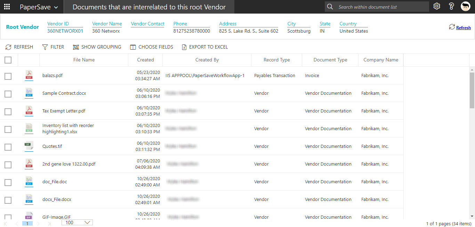
Task: Sort by the Created column header
Action: 145,60
